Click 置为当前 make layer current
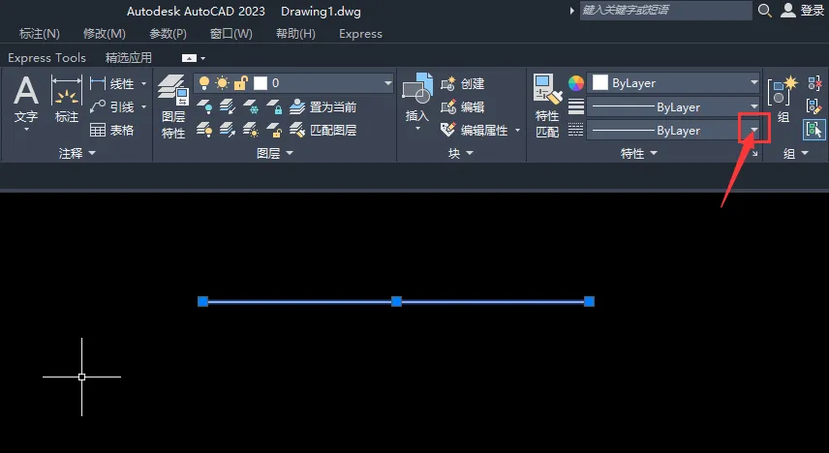 click(x=323, y=106)
